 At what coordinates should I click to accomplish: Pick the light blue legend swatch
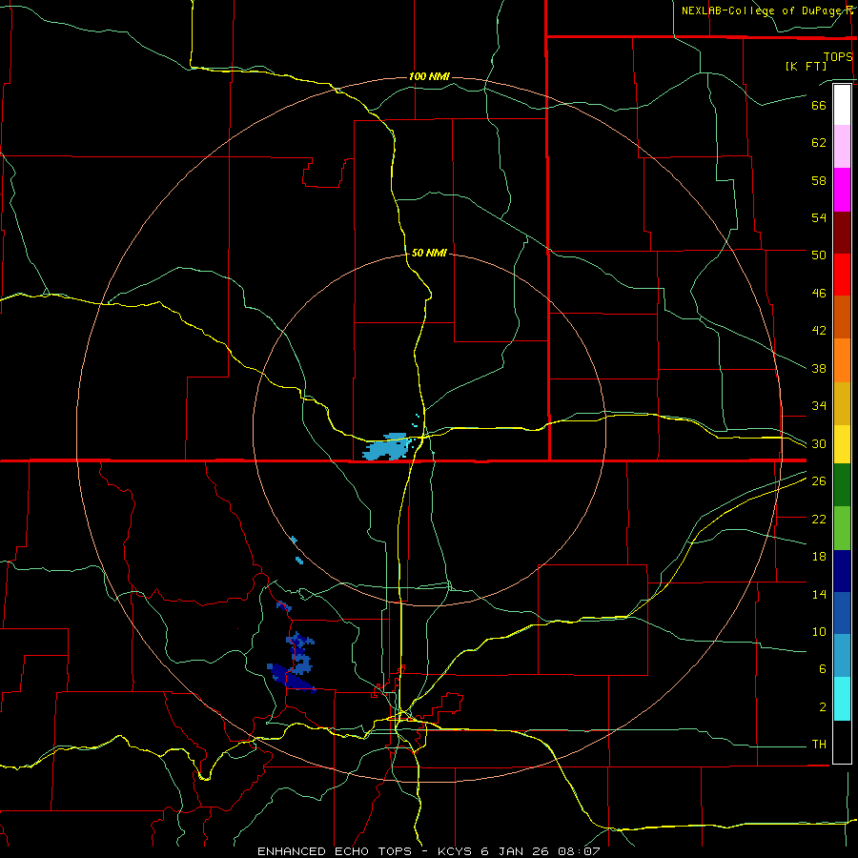click(842, 656)
